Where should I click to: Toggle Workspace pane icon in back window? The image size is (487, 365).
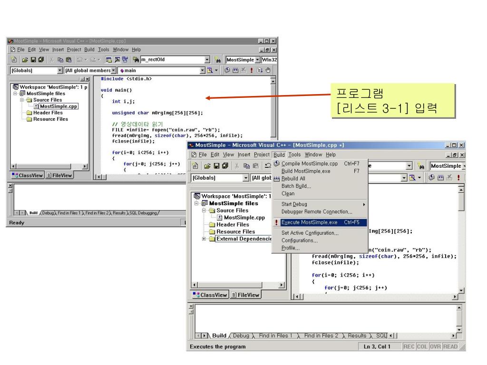click(x=108, y=59)
